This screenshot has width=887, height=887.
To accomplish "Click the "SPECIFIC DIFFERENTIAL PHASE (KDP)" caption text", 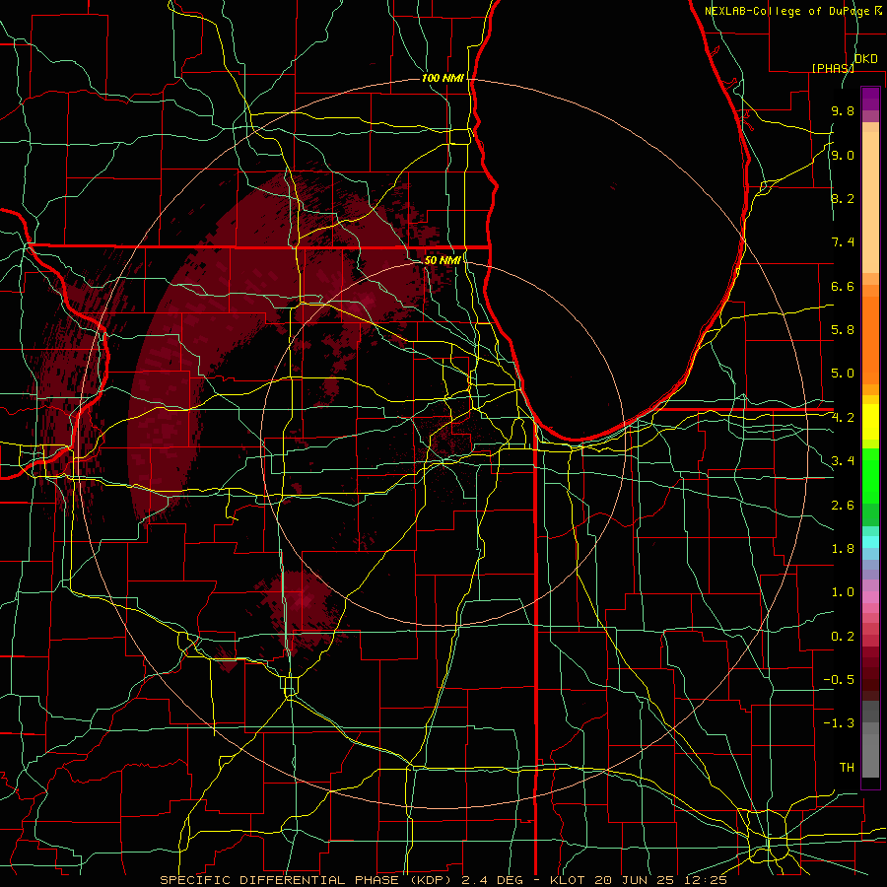I will click(307, 880).
